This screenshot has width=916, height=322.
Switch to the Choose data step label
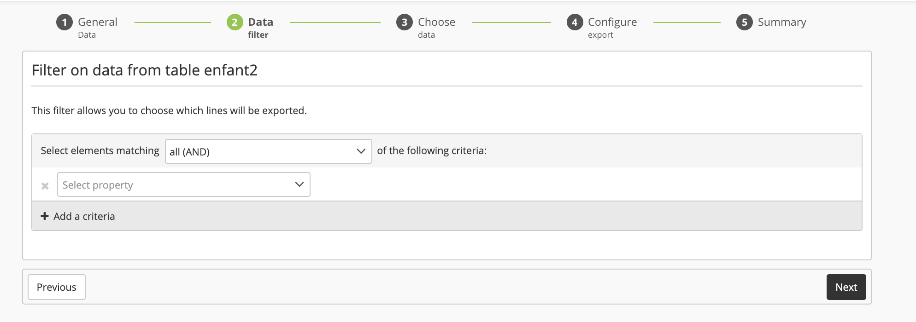tap(436, 27)
